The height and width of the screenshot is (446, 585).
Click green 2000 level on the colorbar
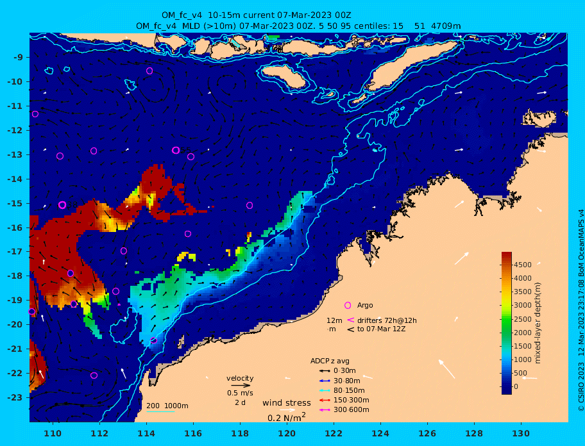pos(507,333)
